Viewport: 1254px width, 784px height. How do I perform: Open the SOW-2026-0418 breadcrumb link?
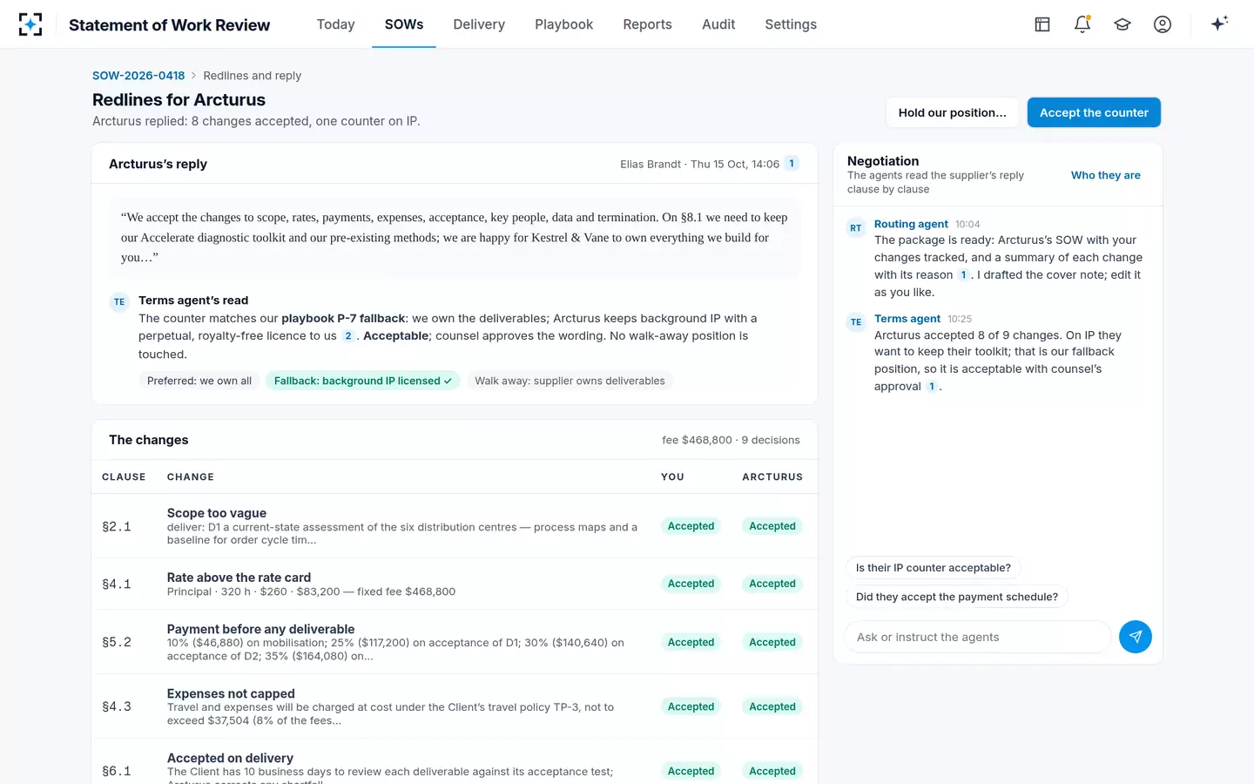[x=138, y=76]
